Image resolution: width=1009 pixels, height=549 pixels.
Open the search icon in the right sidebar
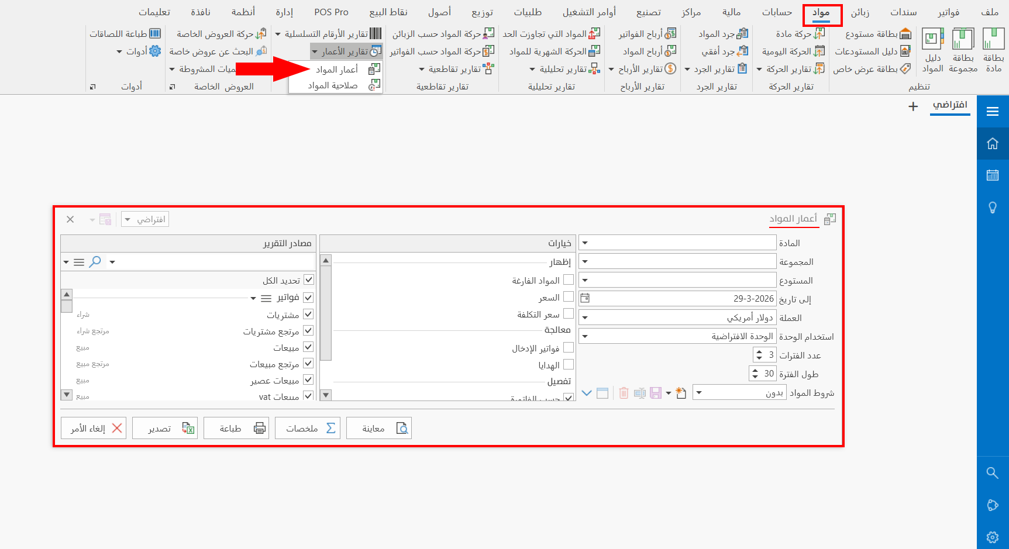[993, 473]
